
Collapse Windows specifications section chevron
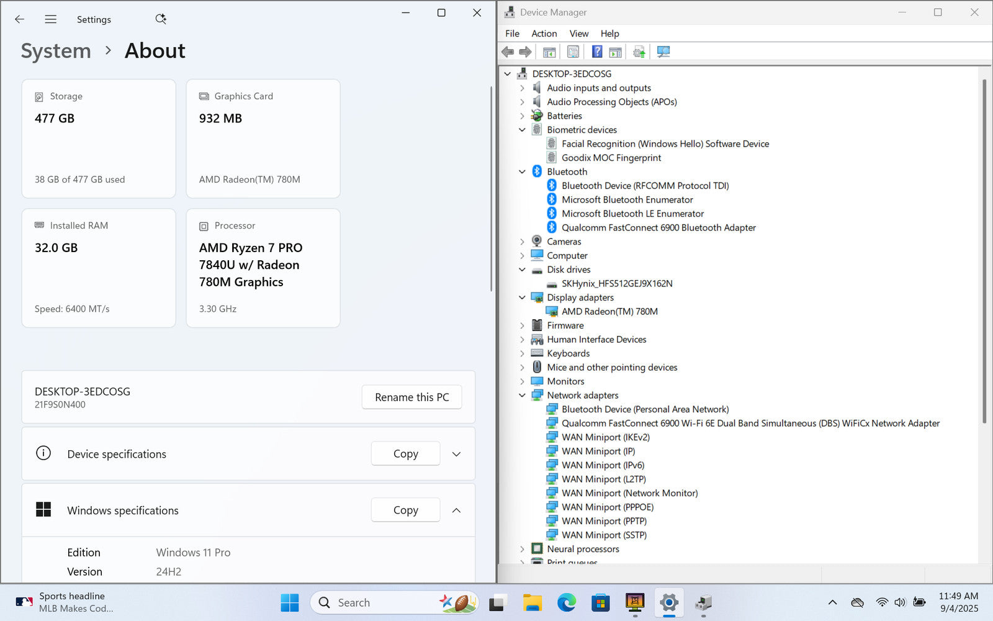[456, 510]
